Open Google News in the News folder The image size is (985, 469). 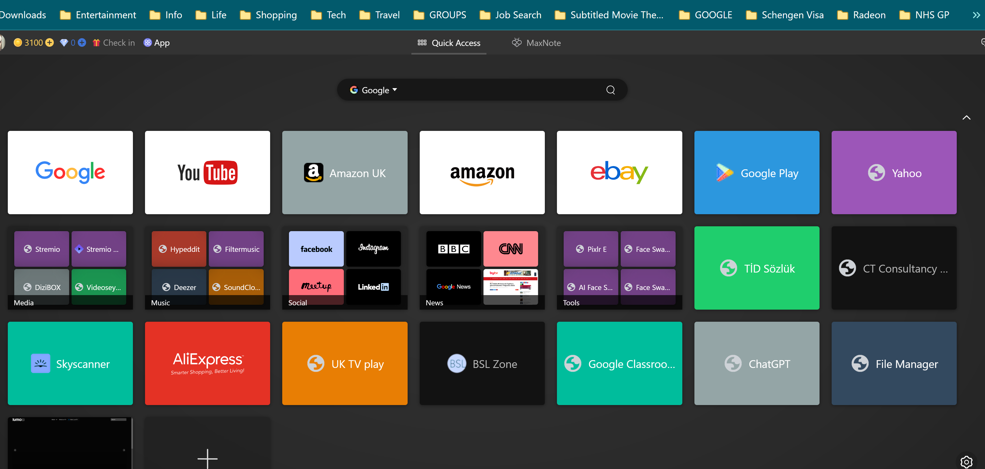454,287
